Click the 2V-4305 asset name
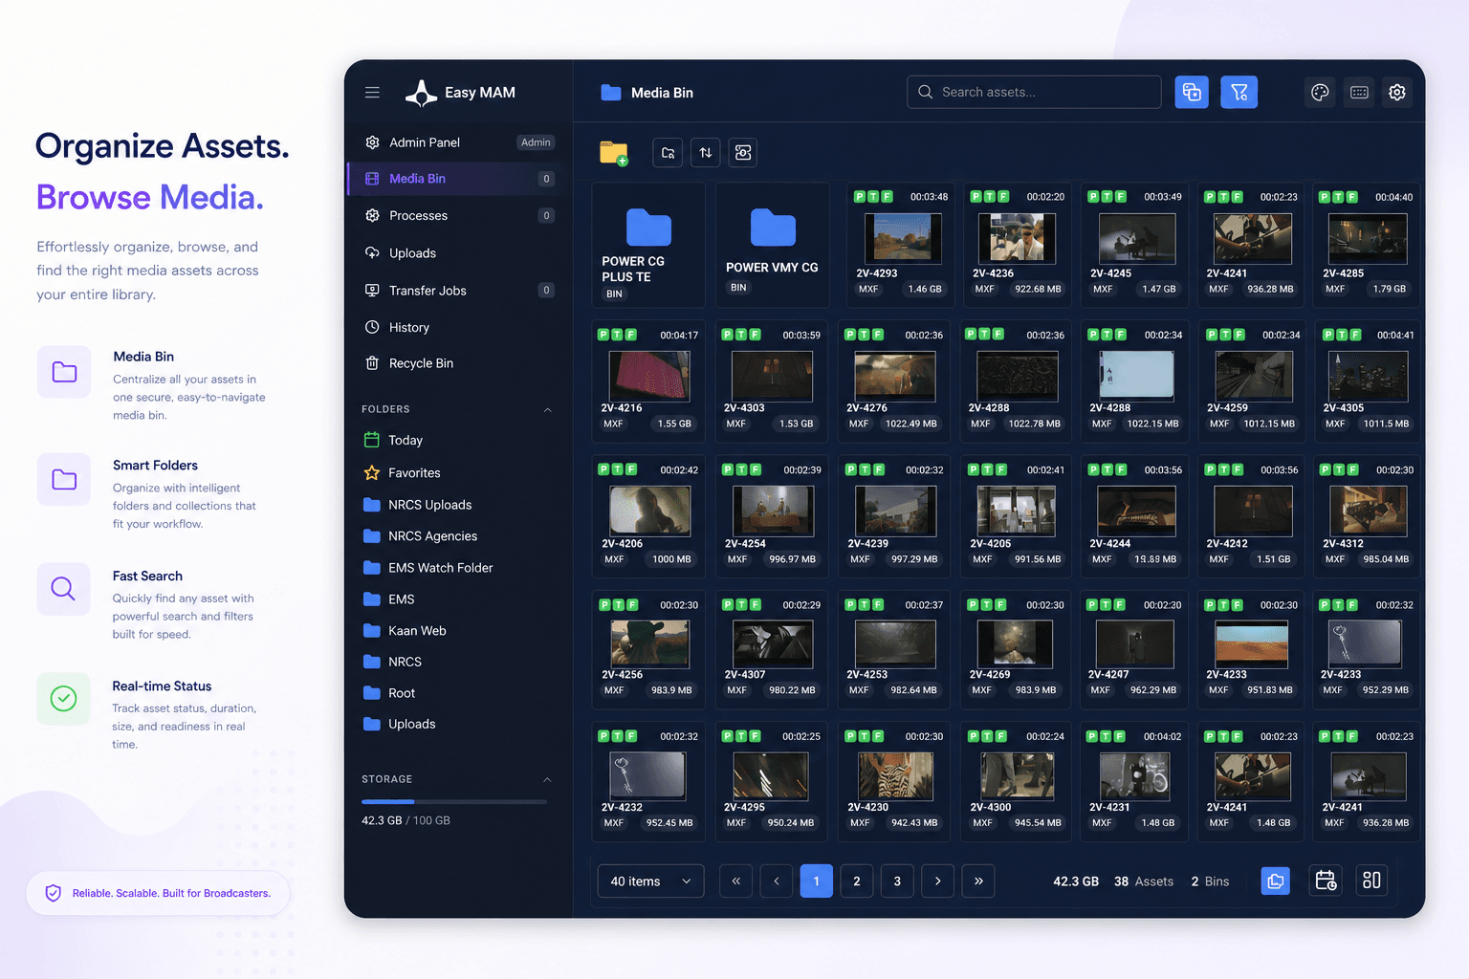The height and width of the screenshot is (979, 1469). click(1343, 408)
